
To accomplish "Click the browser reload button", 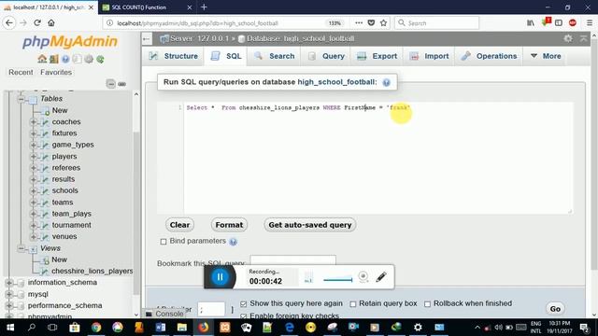I will point(37,22).
